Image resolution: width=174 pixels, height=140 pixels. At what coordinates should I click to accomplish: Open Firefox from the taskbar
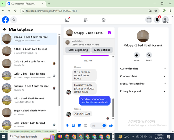60,137
